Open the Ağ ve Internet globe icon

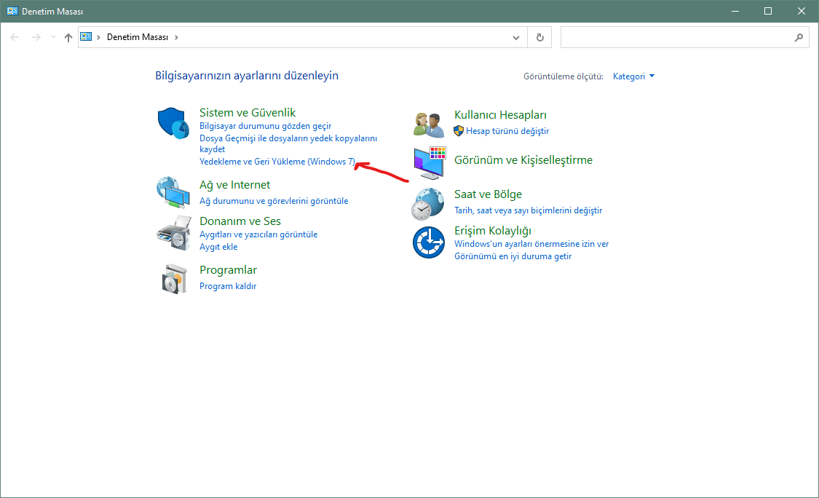pyautogui.click(x=173, y=192)
